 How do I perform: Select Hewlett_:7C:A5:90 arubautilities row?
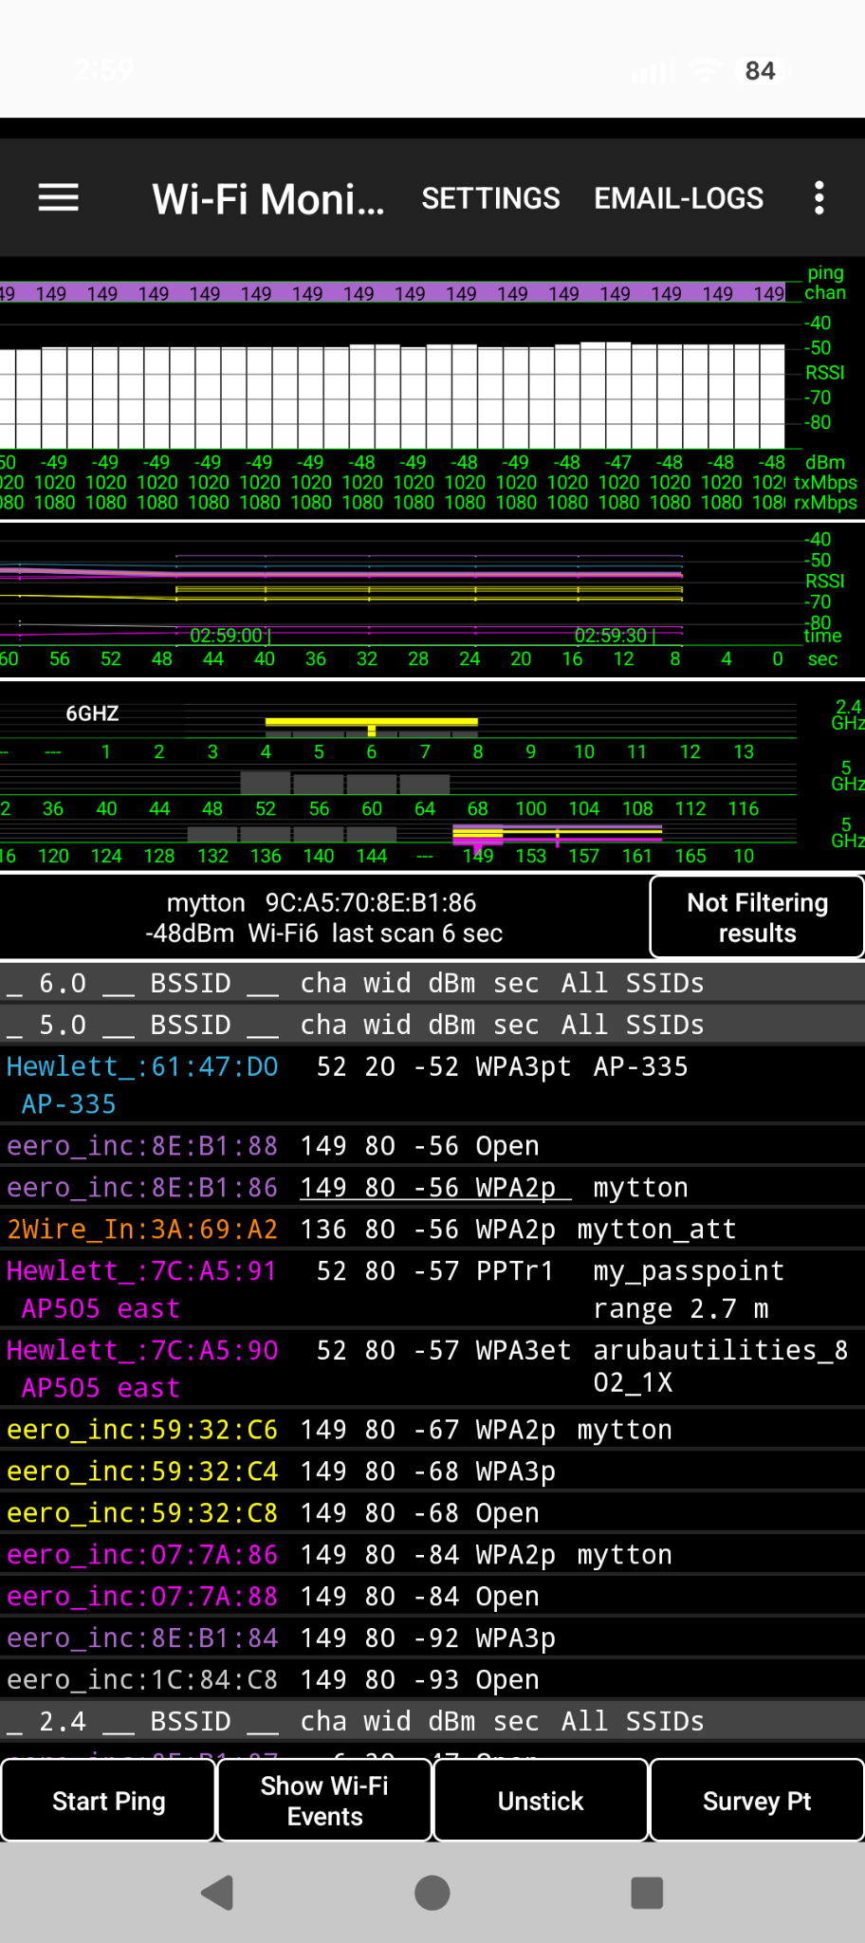(432, 1368)
